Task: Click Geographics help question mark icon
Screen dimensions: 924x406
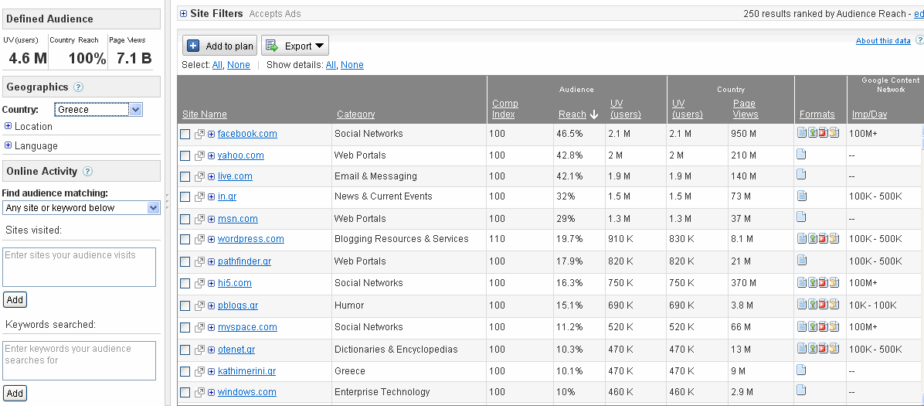Action: coord(78,87)
